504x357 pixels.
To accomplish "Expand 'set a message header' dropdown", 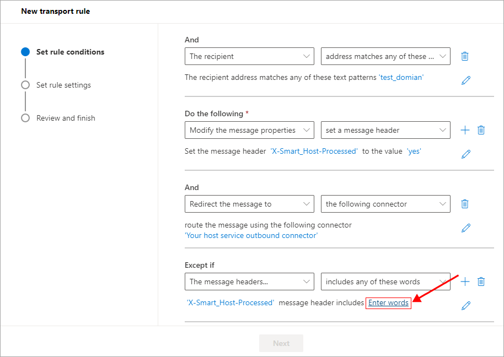I will coord(385,130).
